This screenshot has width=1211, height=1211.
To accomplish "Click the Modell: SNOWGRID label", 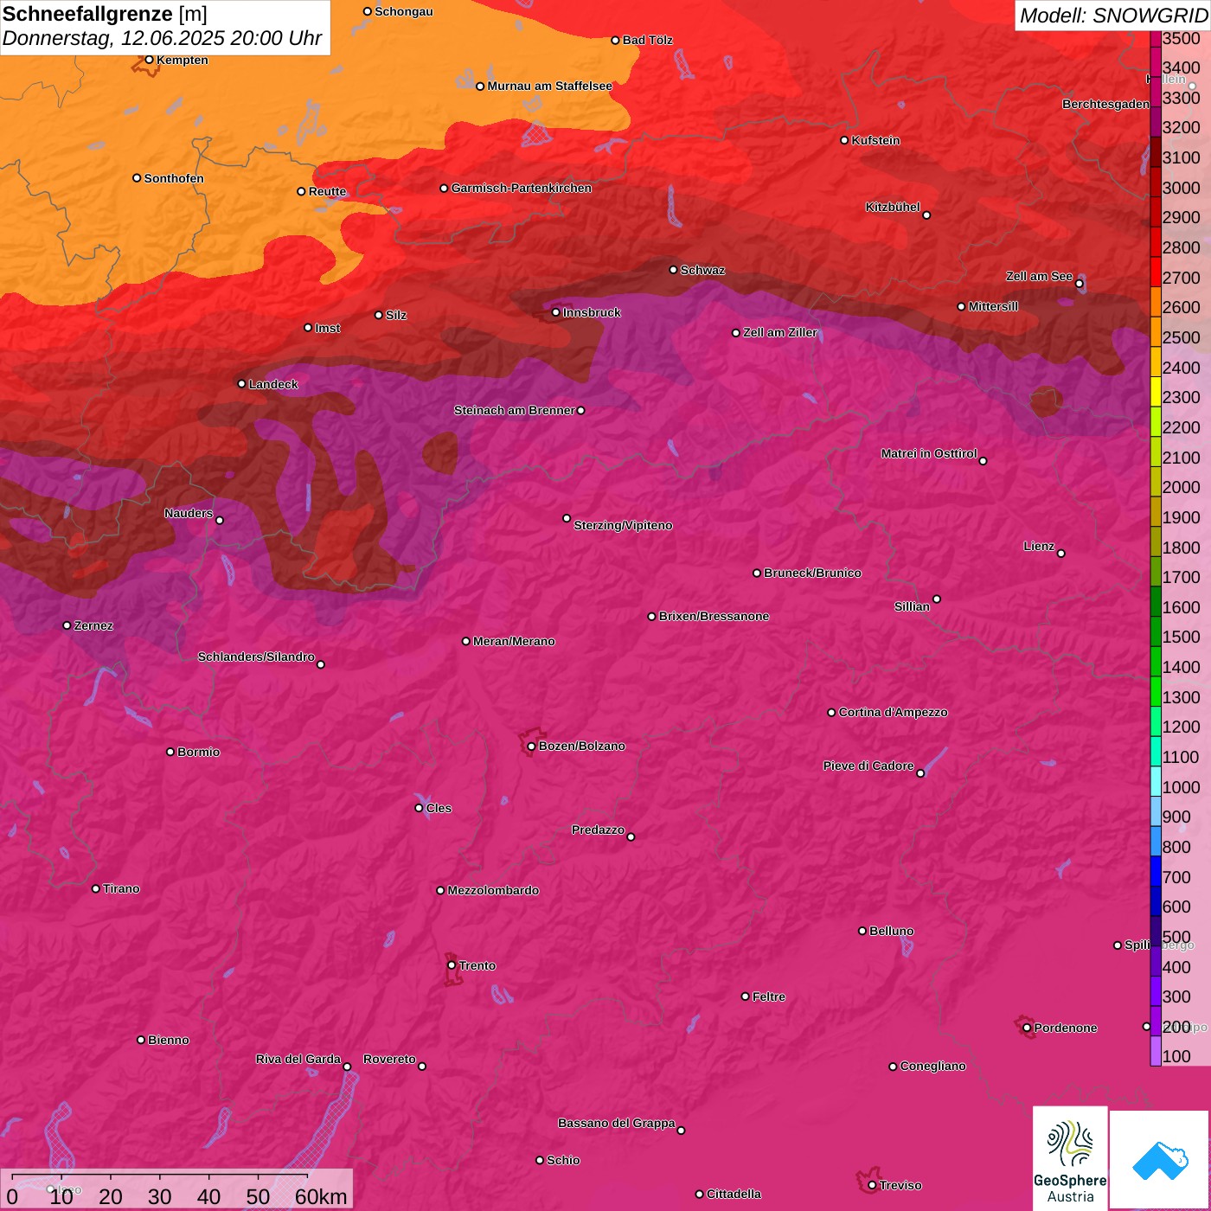I will pos(1113,16).
